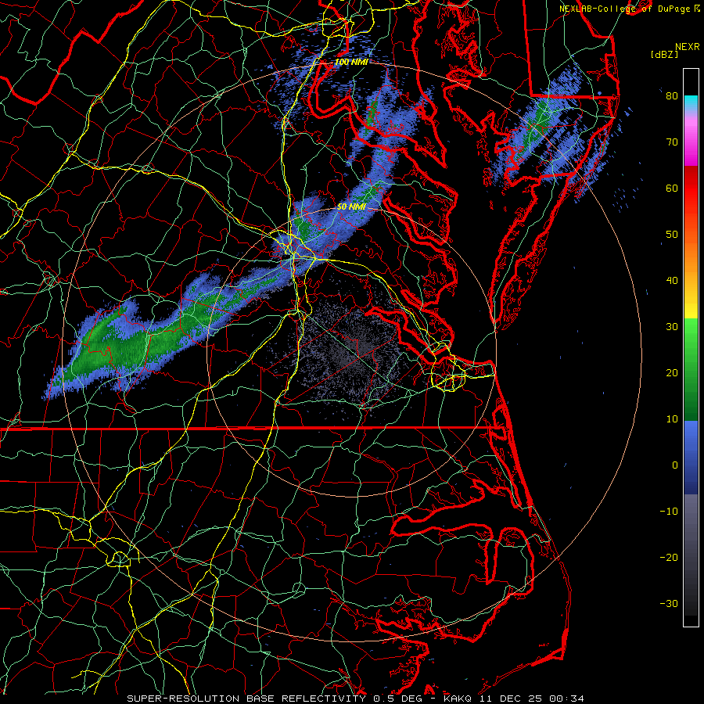The width and height of the screenshot is (704, 704).
Task: Click the 00:34 timestamp
Action: (566, 699)
